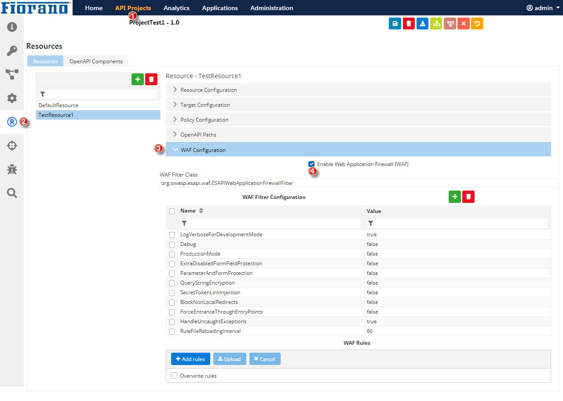
Task: Click the Add rules button
Action: [190, 359]
